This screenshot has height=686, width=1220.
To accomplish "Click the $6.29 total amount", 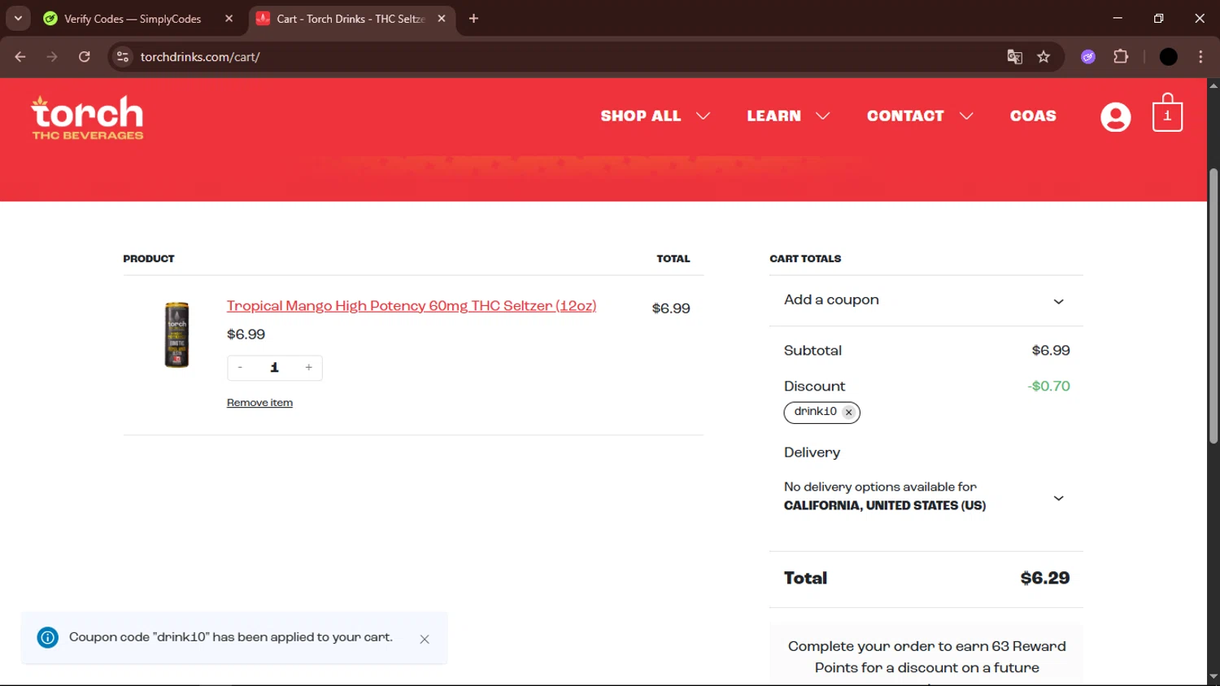I will (x=1045, y=579).
